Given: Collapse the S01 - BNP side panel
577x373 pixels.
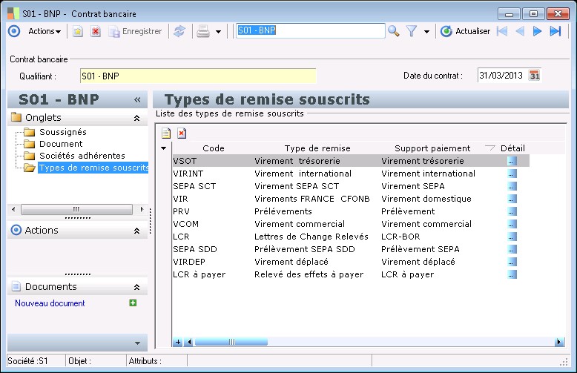Looking at the screenshot, I should [x=137, y=99].
